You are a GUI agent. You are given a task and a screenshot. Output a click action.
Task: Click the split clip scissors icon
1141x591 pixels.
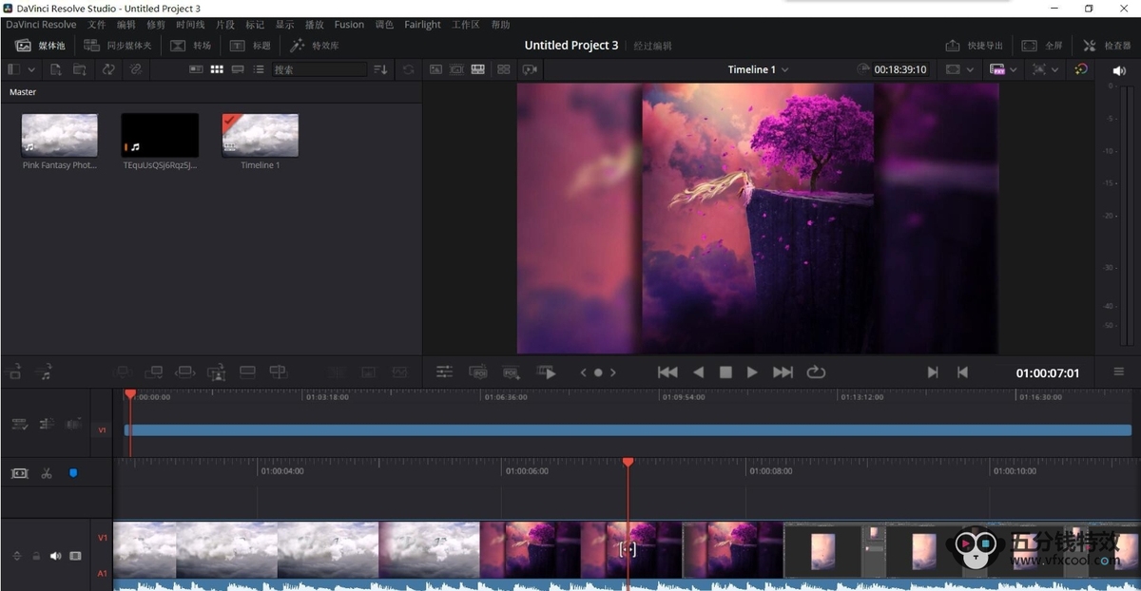click(x=46, y=472)
